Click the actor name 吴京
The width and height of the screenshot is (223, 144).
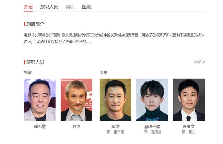[x=115, y=127]
